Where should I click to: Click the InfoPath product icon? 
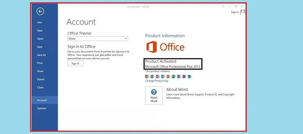tap(184, 76)
